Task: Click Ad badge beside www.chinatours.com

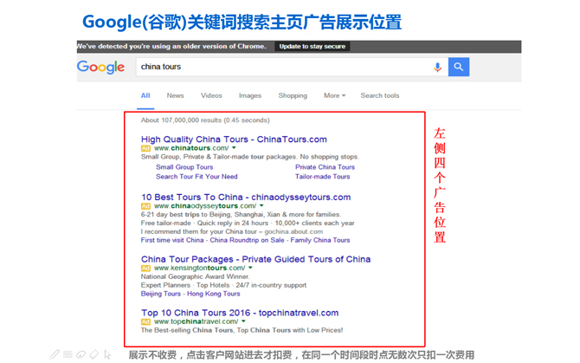Action: click(145, 148)
